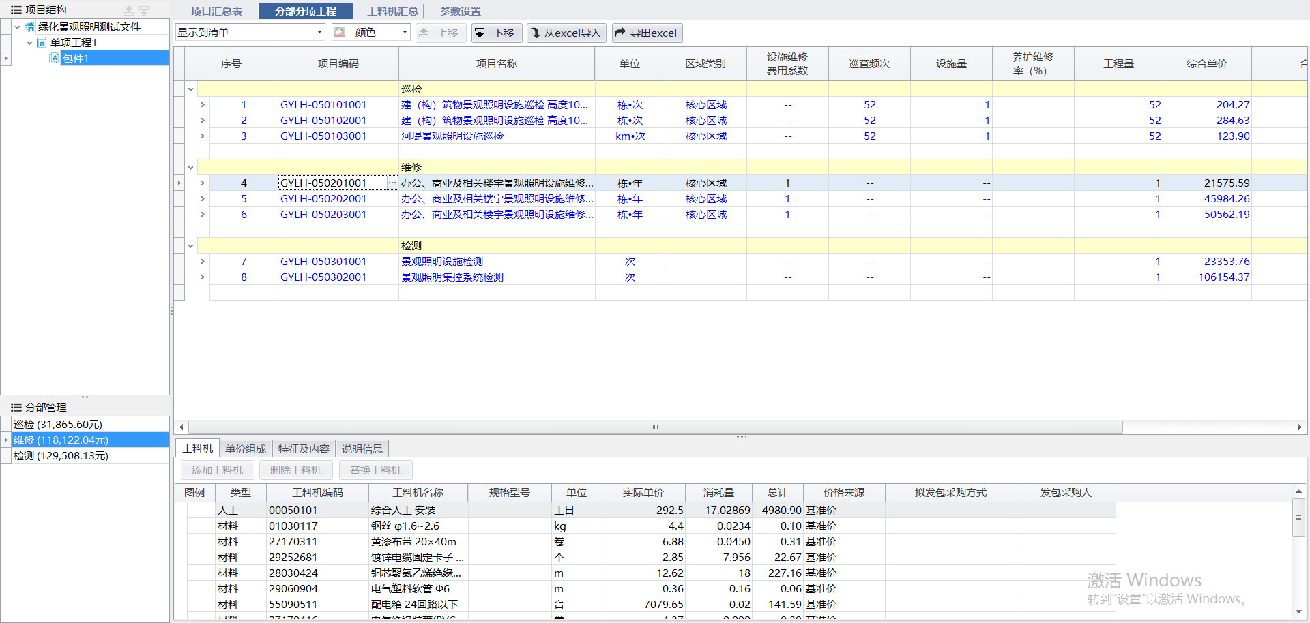The width and height of the screenshot is (1310, 623).
Task: Click code GYLH-050301001
Action: 323,262
